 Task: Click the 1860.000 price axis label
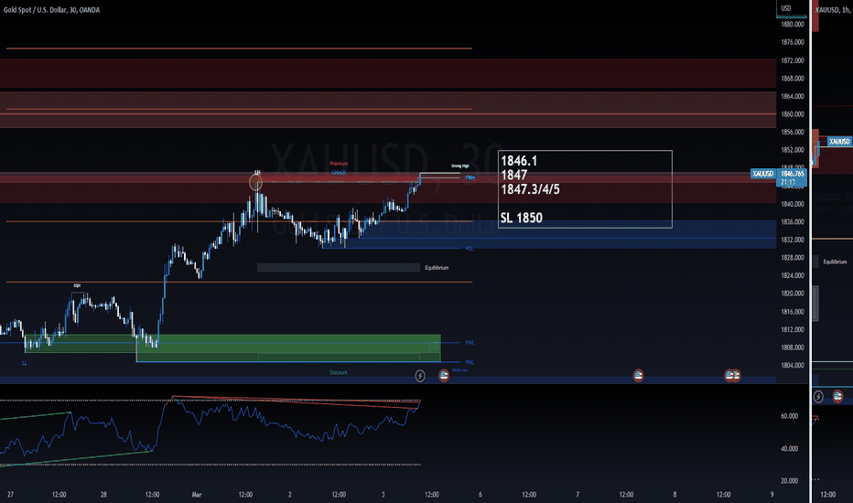(792, 114)
